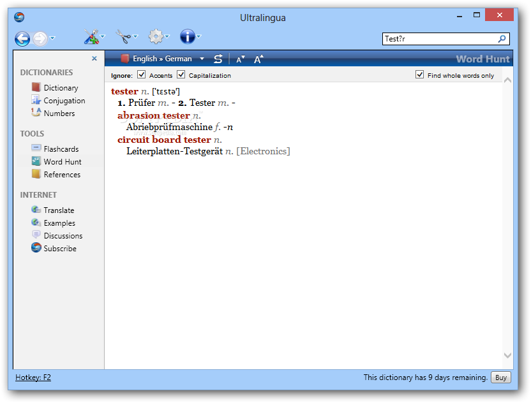Click the References yellow book icon
Viewport: 531px width, 403px height.
point(36,174)
